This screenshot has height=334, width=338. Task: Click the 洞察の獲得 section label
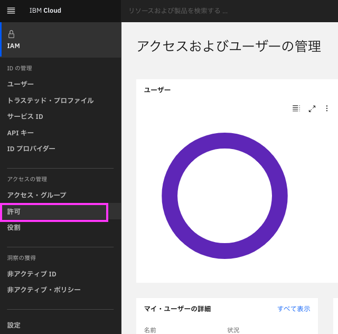click(x=21, y=258)
